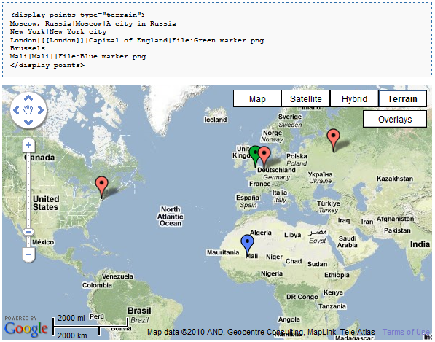Zoom out with the minus button
Screen dimensions: 435x342
(x=28, y=254)
